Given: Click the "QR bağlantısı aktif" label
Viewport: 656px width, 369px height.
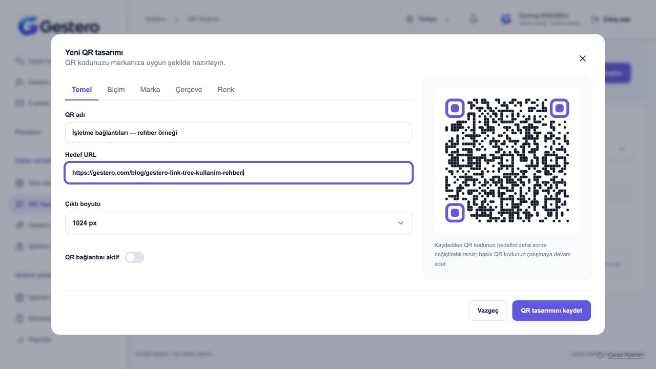Looking at the screenshot, I should (x=92, y=257).
